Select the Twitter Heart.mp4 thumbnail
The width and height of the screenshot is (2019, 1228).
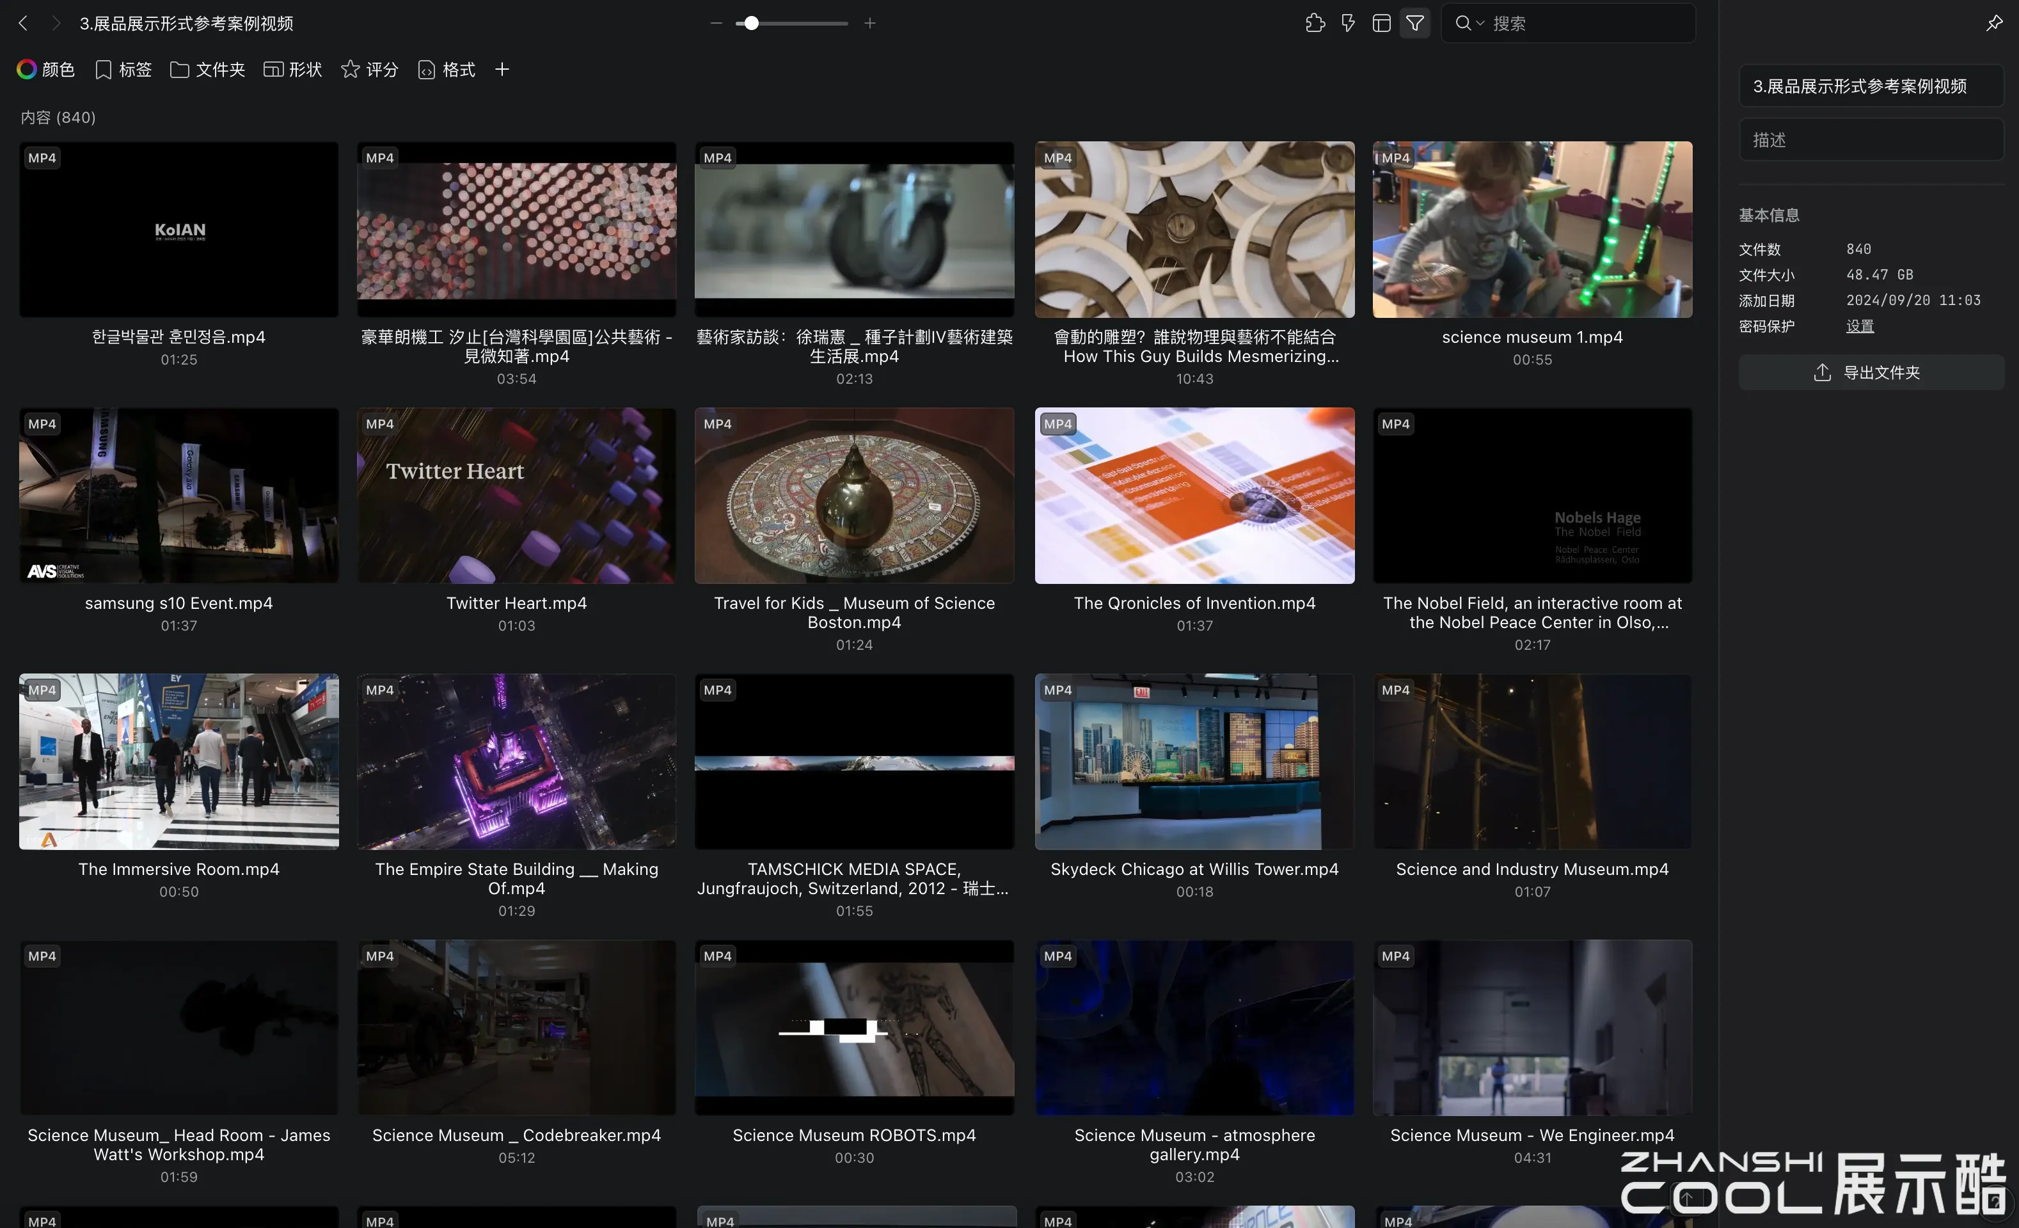pos(517,496)
